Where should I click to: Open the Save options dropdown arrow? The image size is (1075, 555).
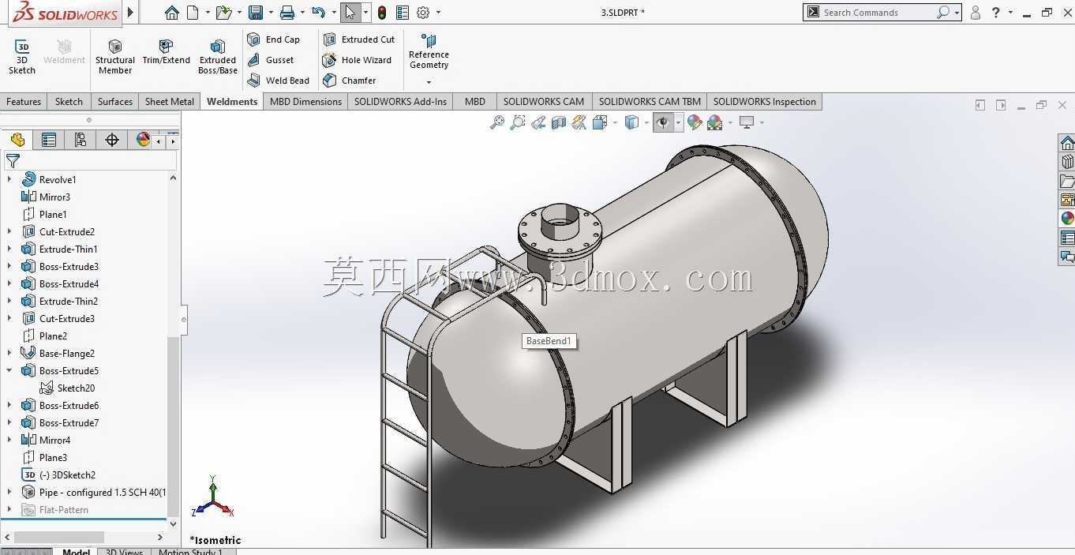click(x=271, y=13)
